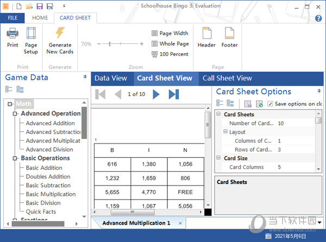Image resolution: width=326 pixels, height=242 pixels.
Task: Collapse the Advanced Operation node
Action: (15, 113)
